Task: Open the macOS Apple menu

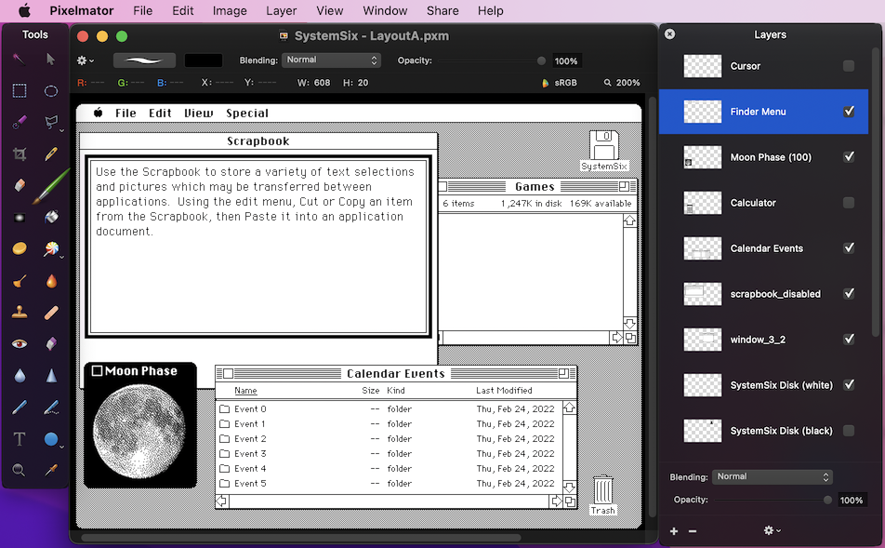Action: click(x=24, y=11)
